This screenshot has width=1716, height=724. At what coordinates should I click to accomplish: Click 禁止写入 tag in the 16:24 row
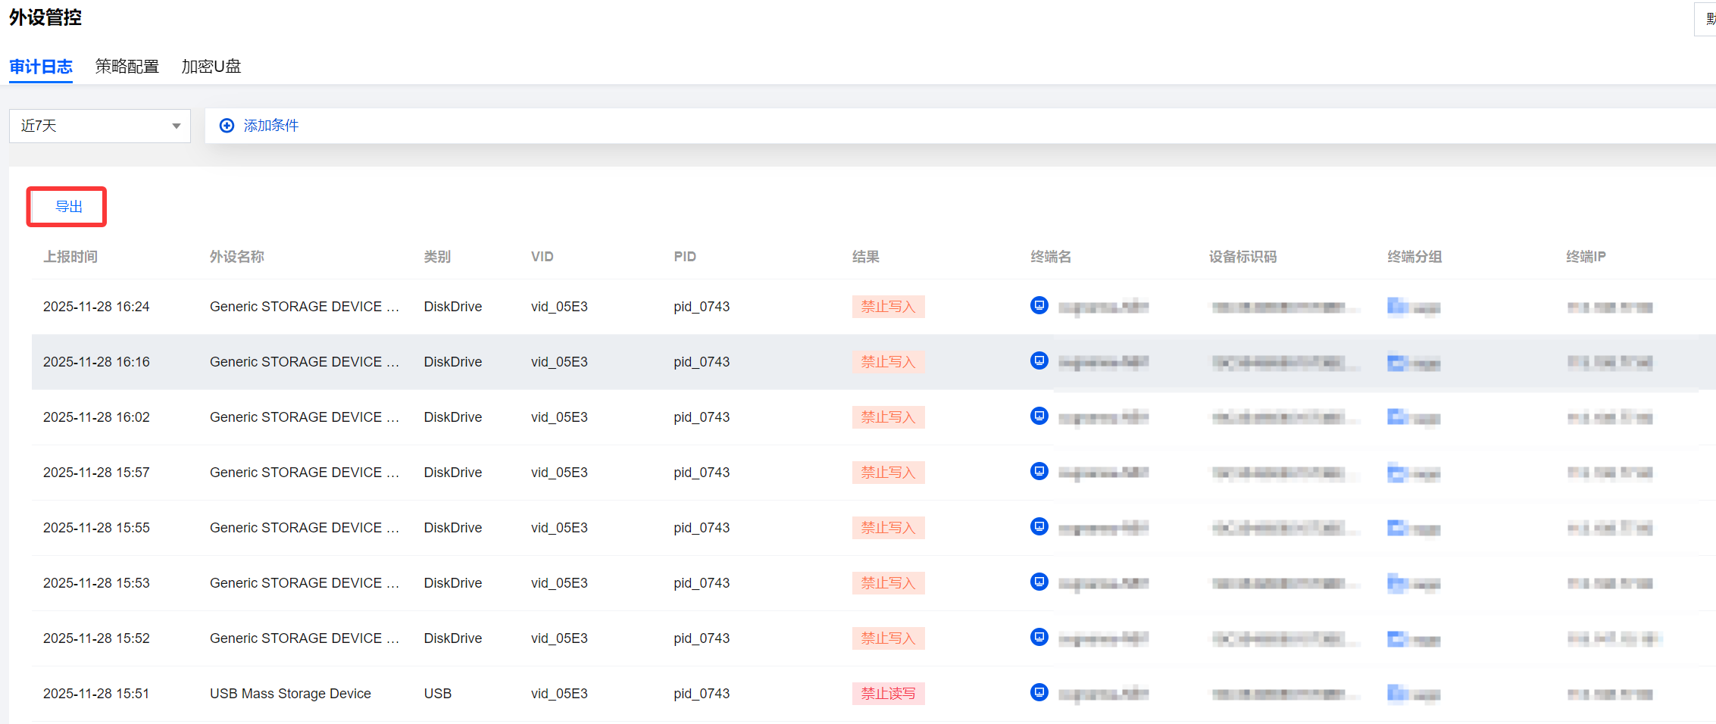888,307
